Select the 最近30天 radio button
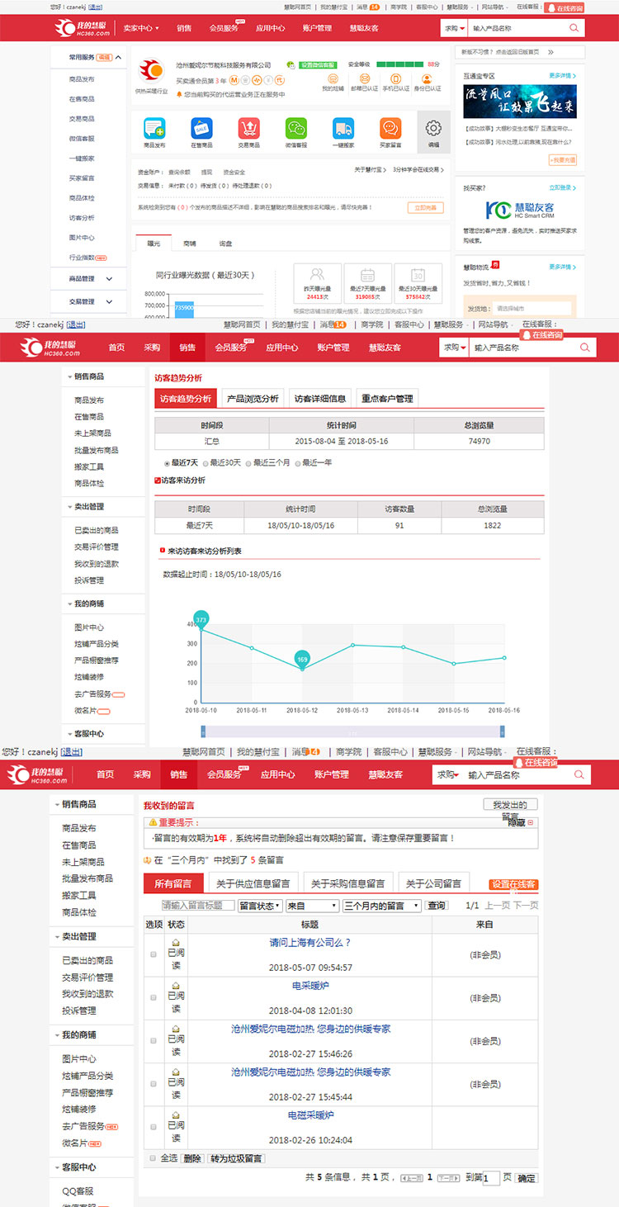The image size is (619, 1207). coord(206,463)
